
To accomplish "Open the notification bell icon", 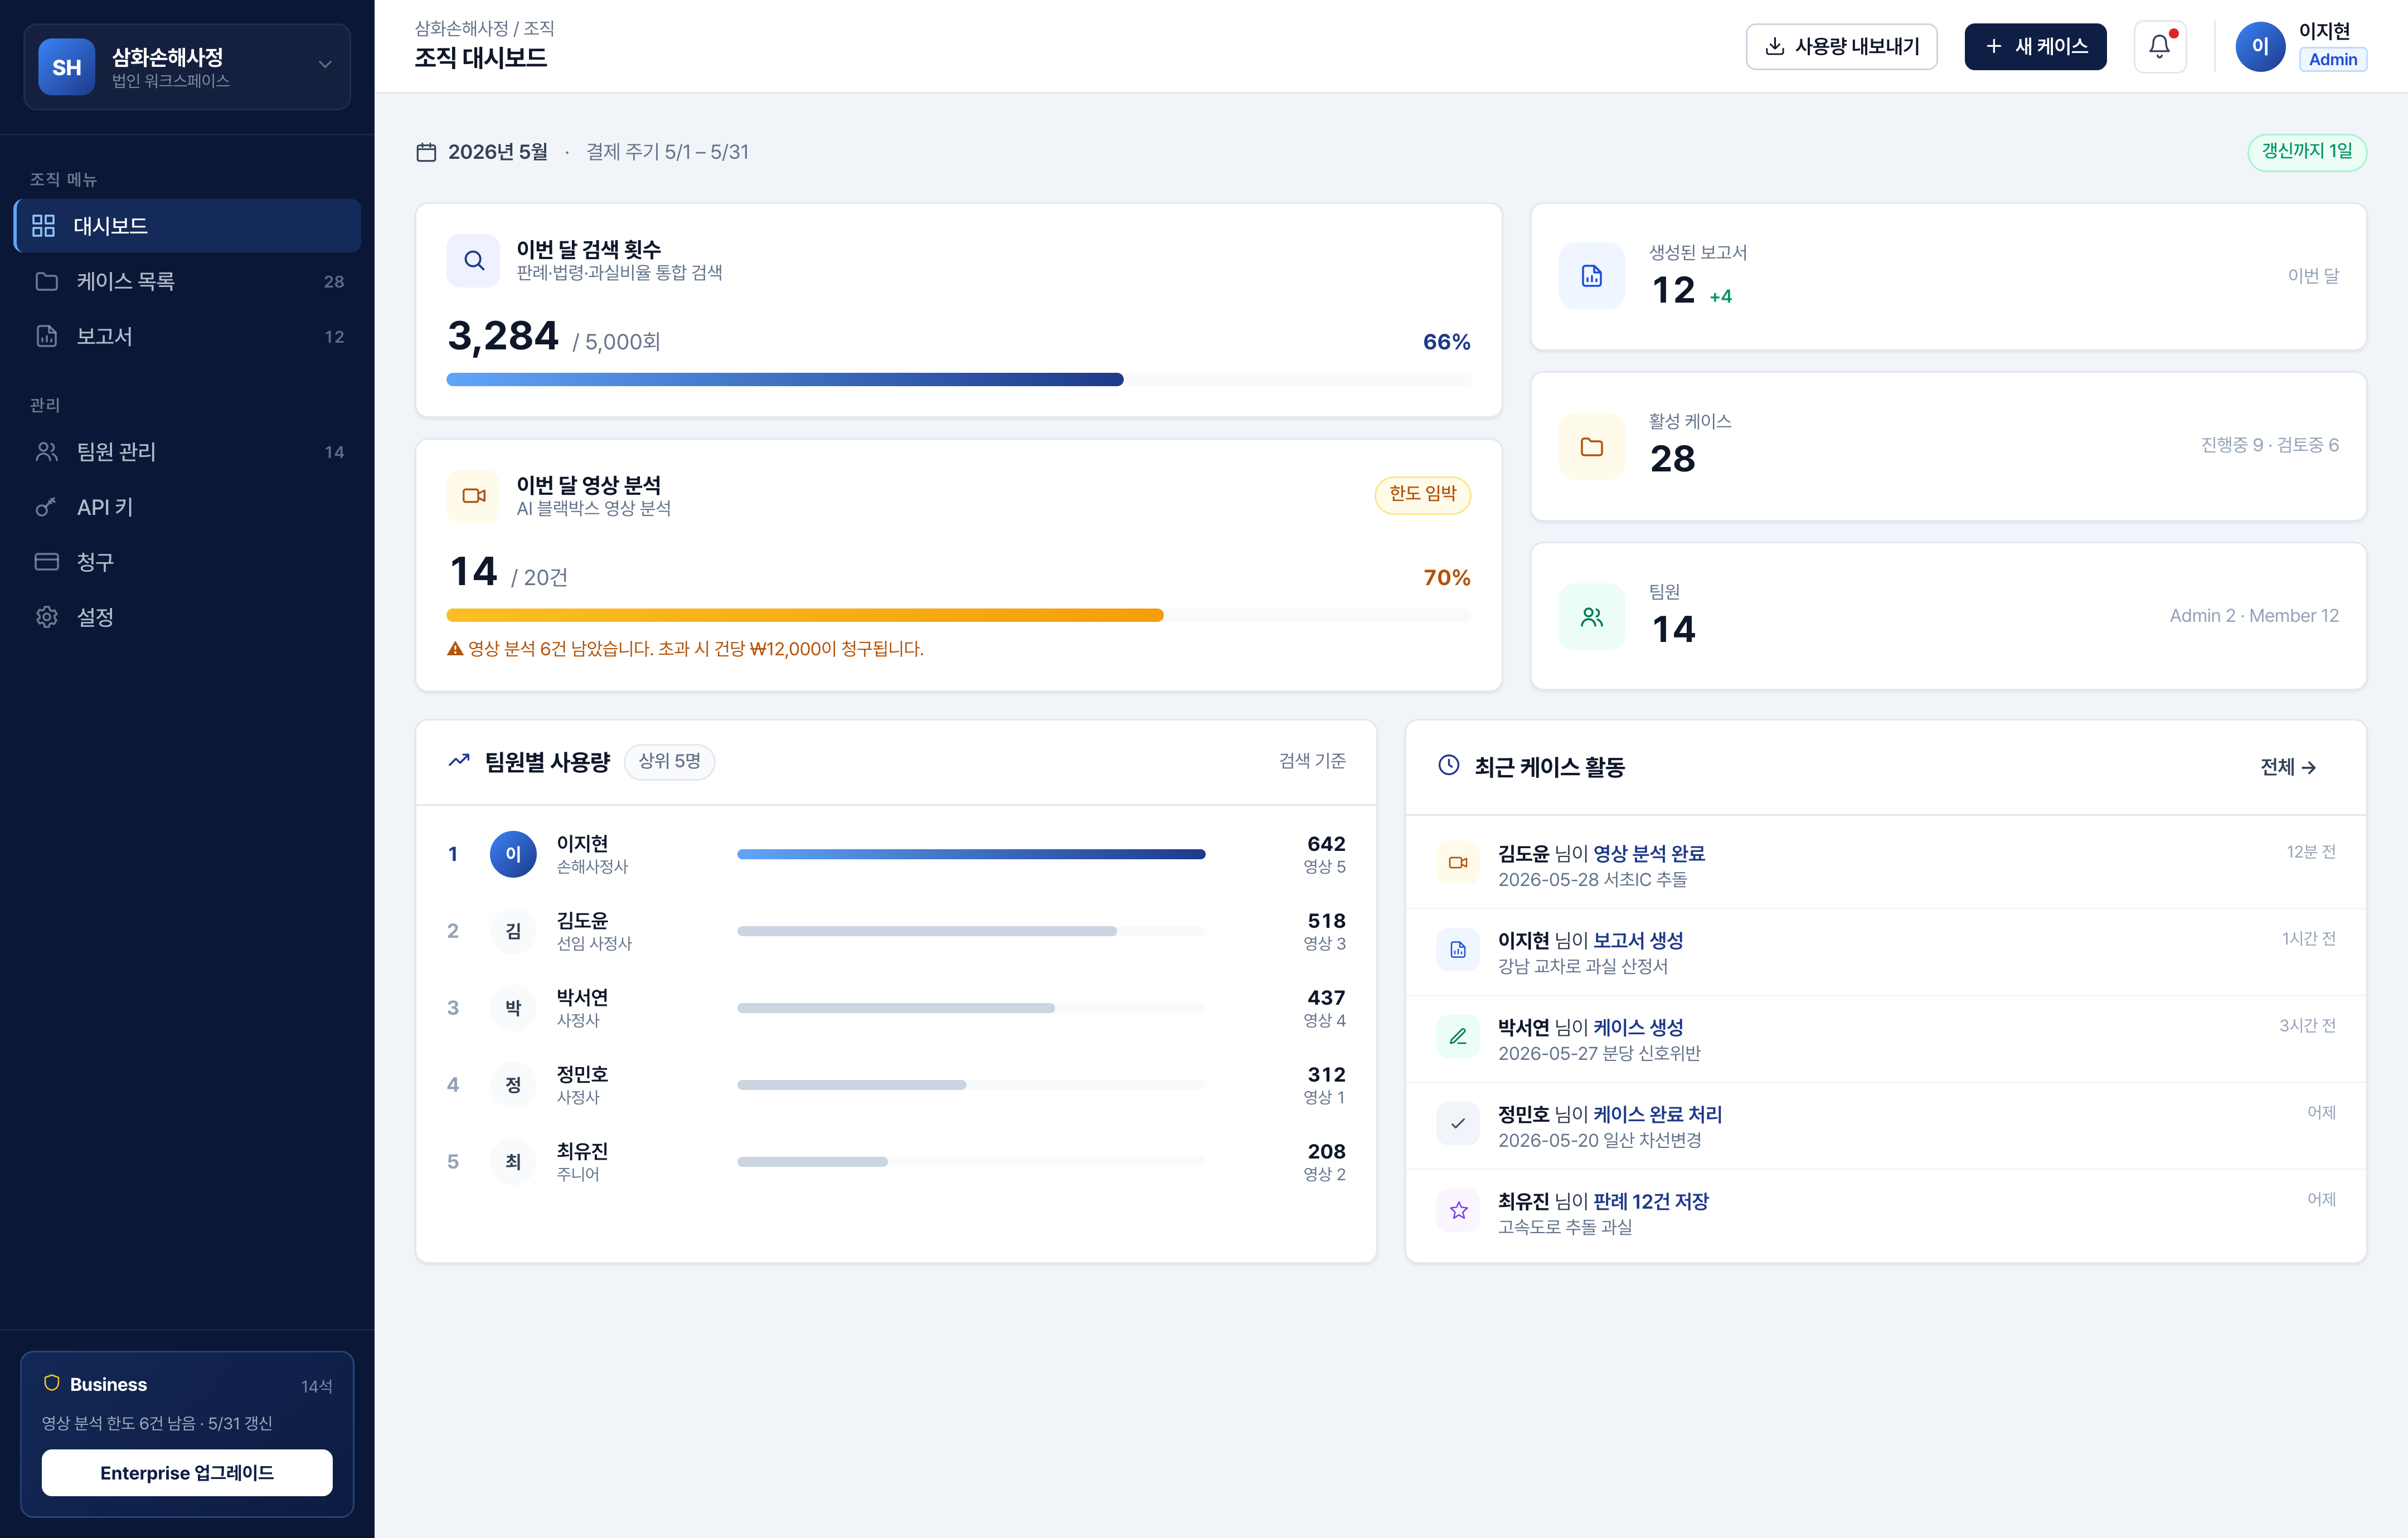I will [x=2159, y=46].
